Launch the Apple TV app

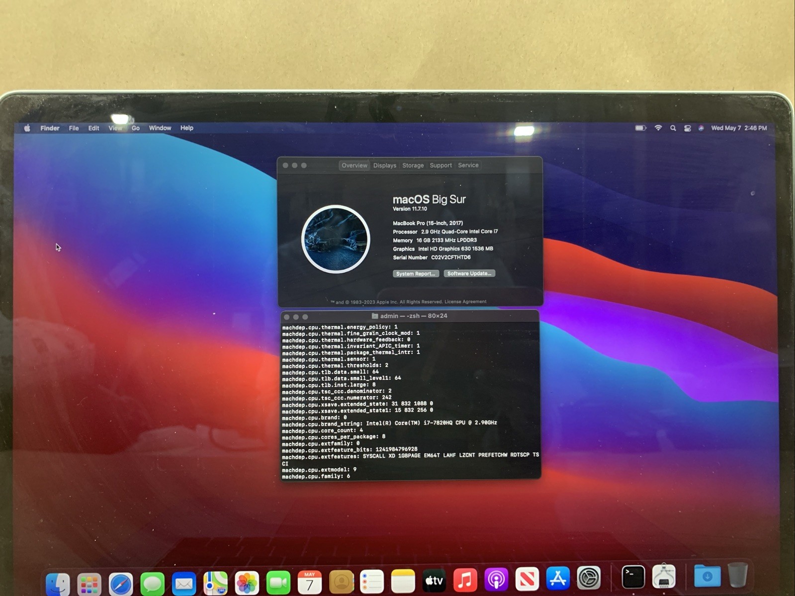(x=434, y=580)
